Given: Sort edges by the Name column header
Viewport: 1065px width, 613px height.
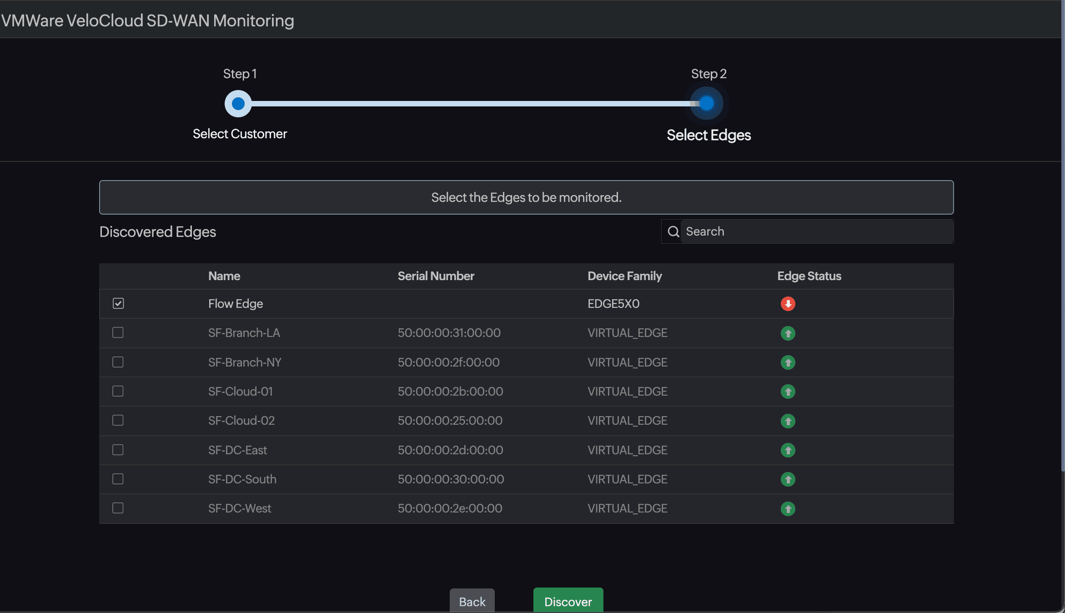Looking at the screenshot, I should point(224,276).
